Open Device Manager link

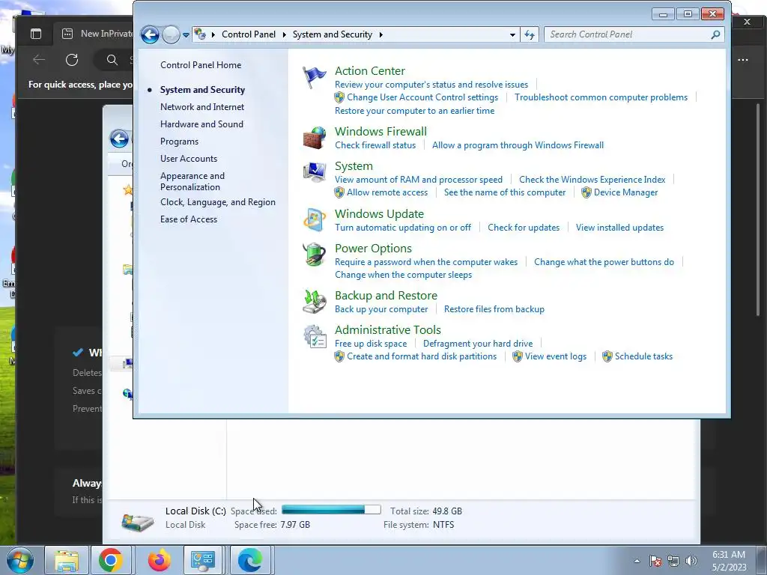(x=625, y=192)
